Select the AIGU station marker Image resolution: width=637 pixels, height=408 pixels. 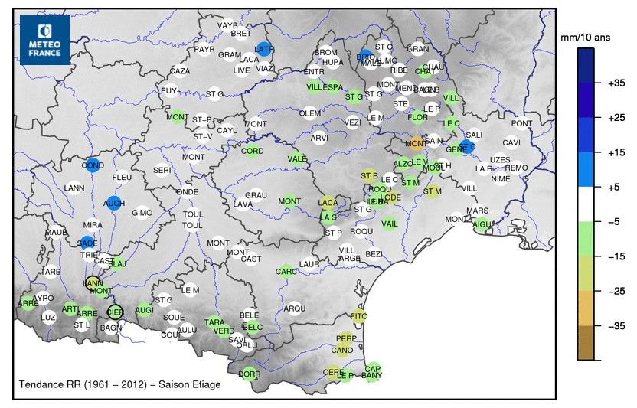(482, 224)
